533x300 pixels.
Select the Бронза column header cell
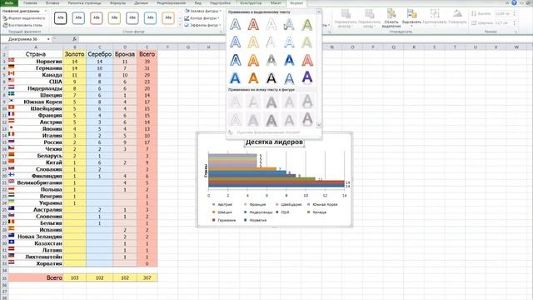point(125,54)
